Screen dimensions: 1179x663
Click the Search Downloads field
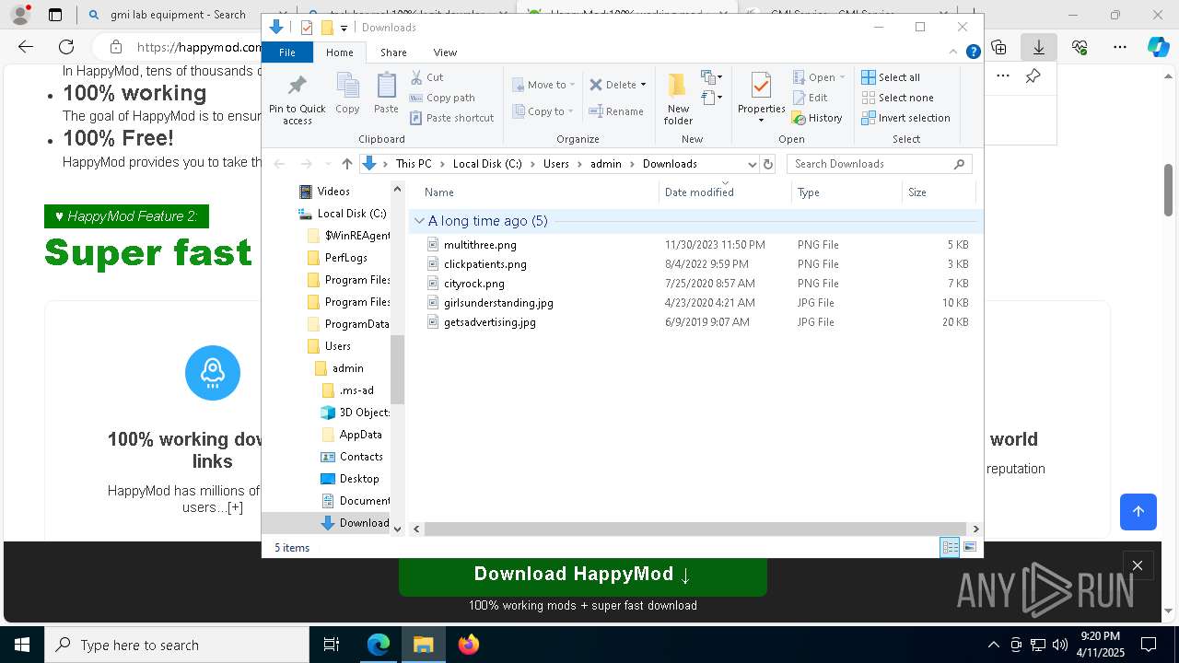point(870,164)
